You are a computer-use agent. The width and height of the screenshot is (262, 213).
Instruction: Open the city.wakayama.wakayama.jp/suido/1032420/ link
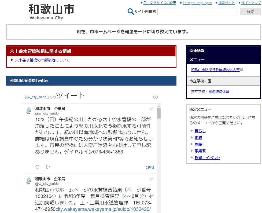point(103,209)
